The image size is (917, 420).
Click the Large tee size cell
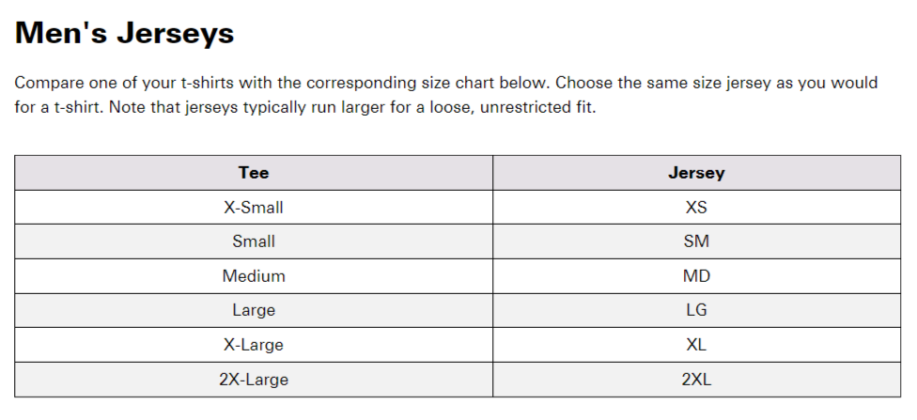254,310
